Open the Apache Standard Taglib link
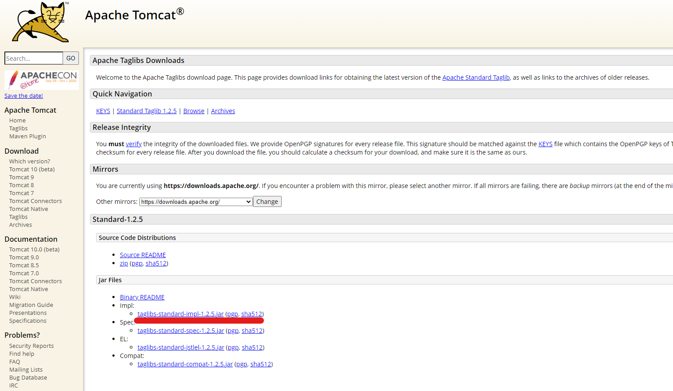Viewport: 673px width, 391px height. click(476, 77)
